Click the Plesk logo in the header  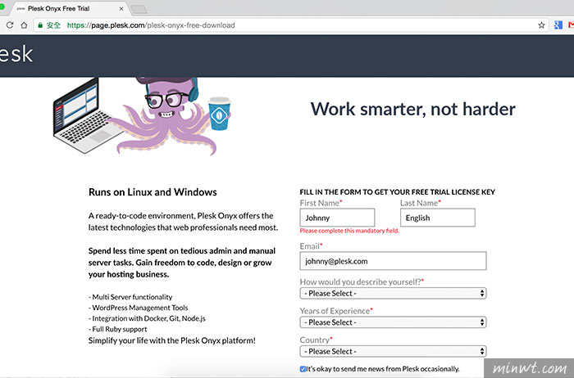click(x=16, y=54)
